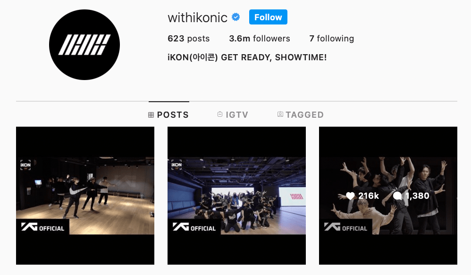This screenshot has width=471, height=275.
Task: Switch to the IGTV tab
Action: click(x=233, y=115)
